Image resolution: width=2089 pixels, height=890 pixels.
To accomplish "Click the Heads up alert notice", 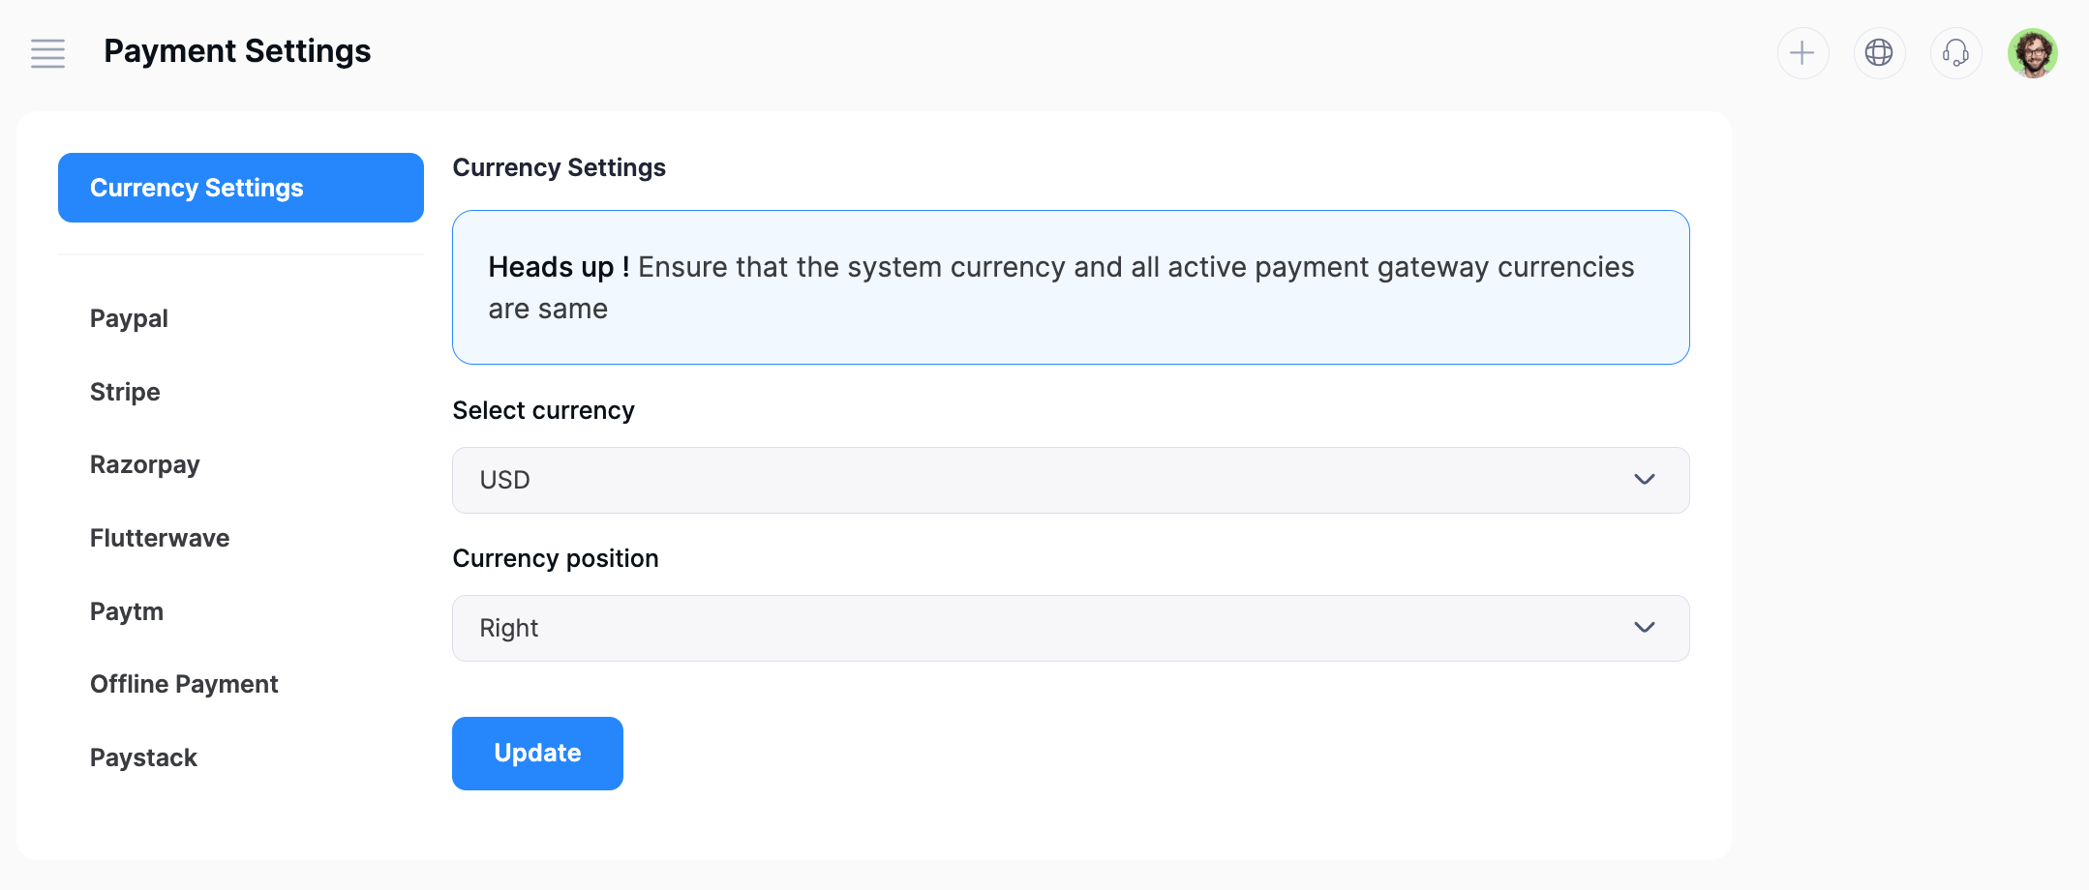I will coord(1070,287).
